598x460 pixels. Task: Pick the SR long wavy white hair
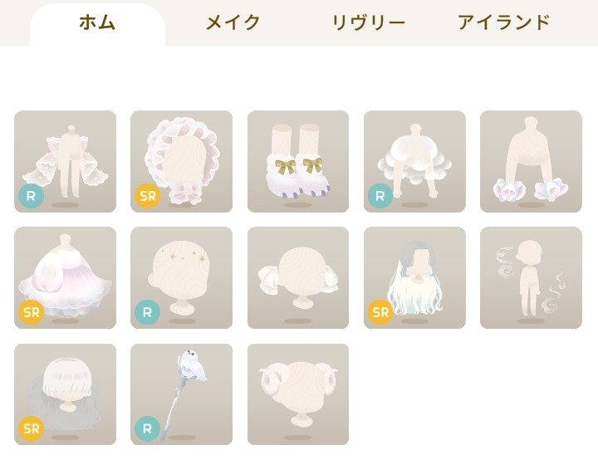[415, 277]
